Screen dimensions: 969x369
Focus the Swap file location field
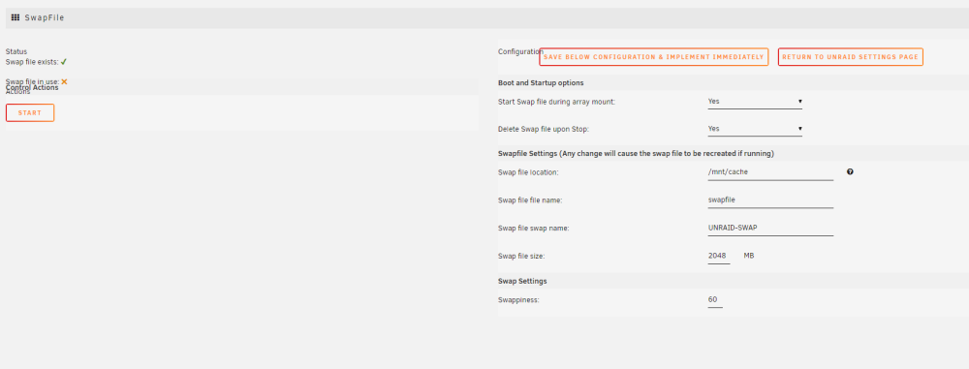pos(770,172)
